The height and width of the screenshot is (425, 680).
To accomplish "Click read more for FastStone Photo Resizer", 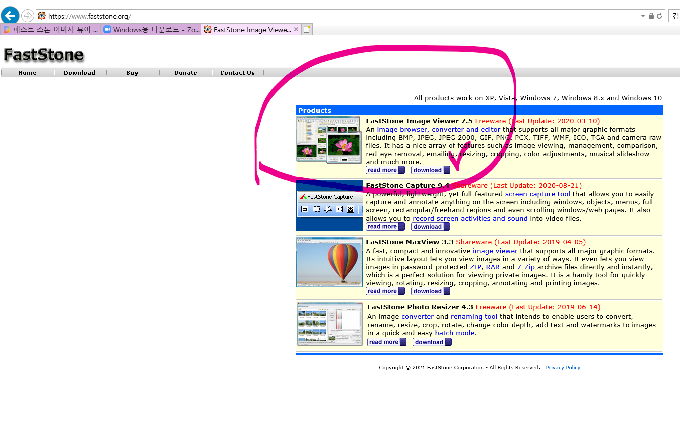I will point(386,342).
